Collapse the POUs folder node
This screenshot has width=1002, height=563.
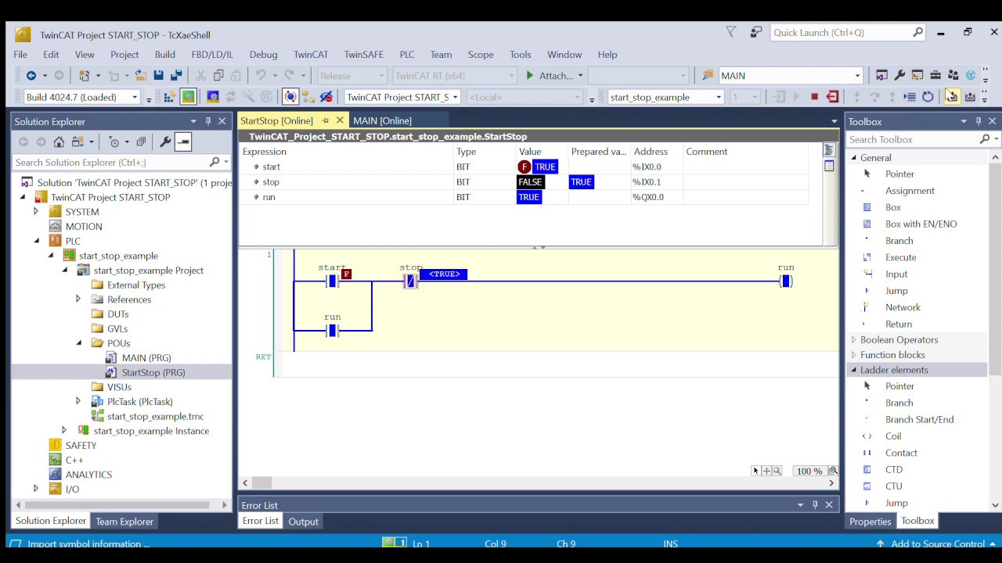pyautogui.click(x=79, y=343)
